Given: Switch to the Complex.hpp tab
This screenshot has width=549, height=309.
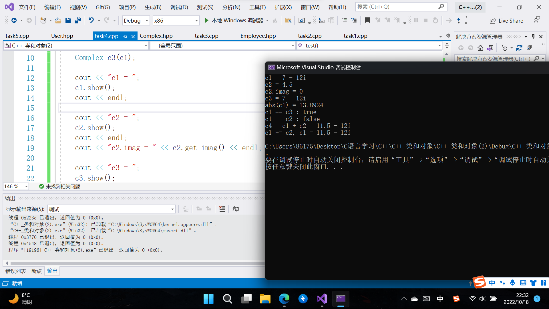Looking at the screenshot, I should click(156, 36).
